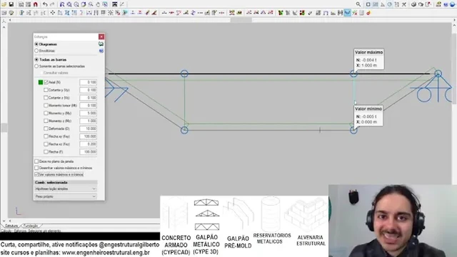
Task: Click the move arrows icon in second toolbar
Action: tap(52, 13)
